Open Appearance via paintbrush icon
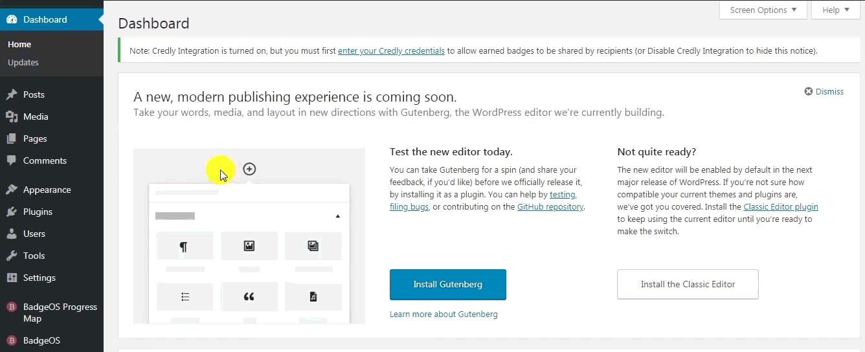This screenshot has width=865, height=352. [x=12, y=190]
